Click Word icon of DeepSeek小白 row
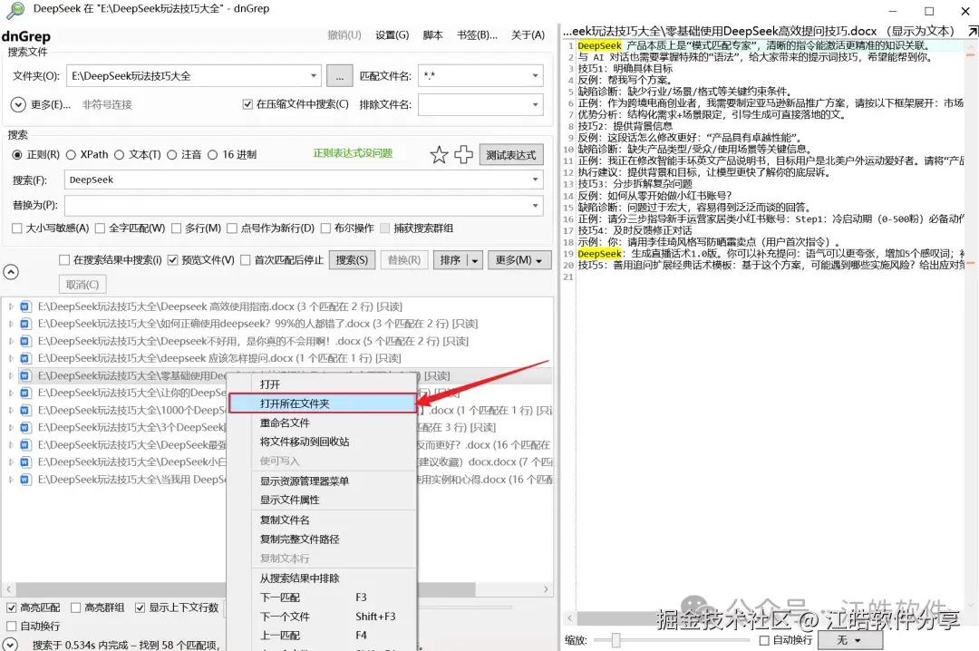The height and width of the screenshot is (651, 979). point(25,462)
